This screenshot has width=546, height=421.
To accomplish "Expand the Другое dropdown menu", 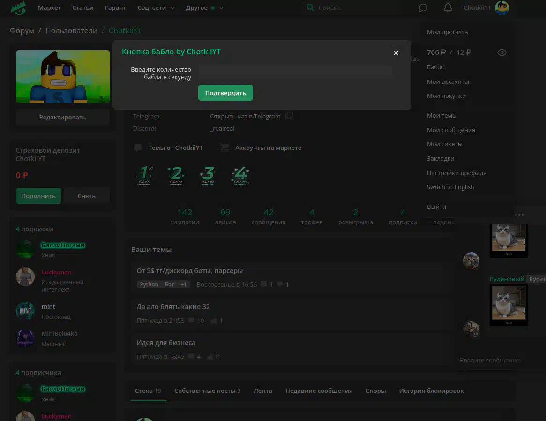I will (x=205, y=8).
